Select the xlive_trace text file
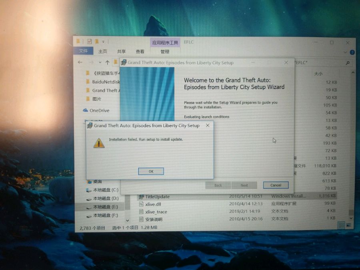The image size is (360, 270). tap(156, 212)
